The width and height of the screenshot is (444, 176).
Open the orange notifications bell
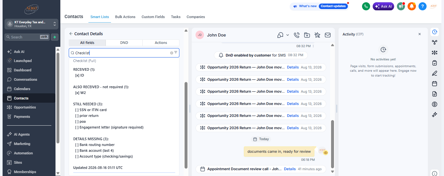click(412, 6)
